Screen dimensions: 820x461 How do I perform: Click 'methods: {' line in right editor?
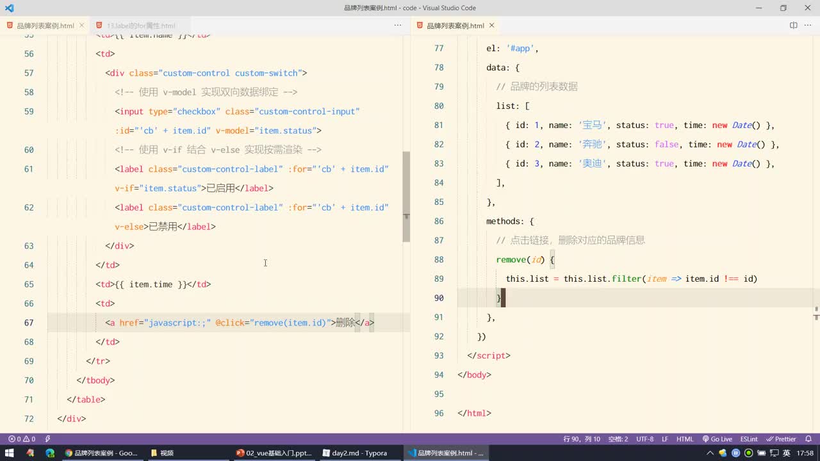pyautogui.click(x=510, y=221)
